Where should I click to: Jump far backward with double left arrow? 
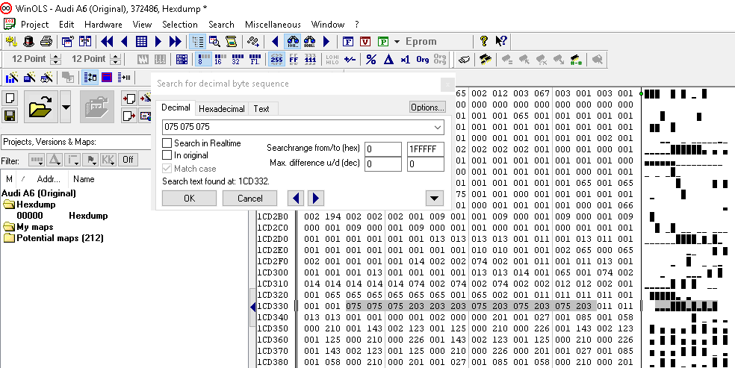pos(108,42)
